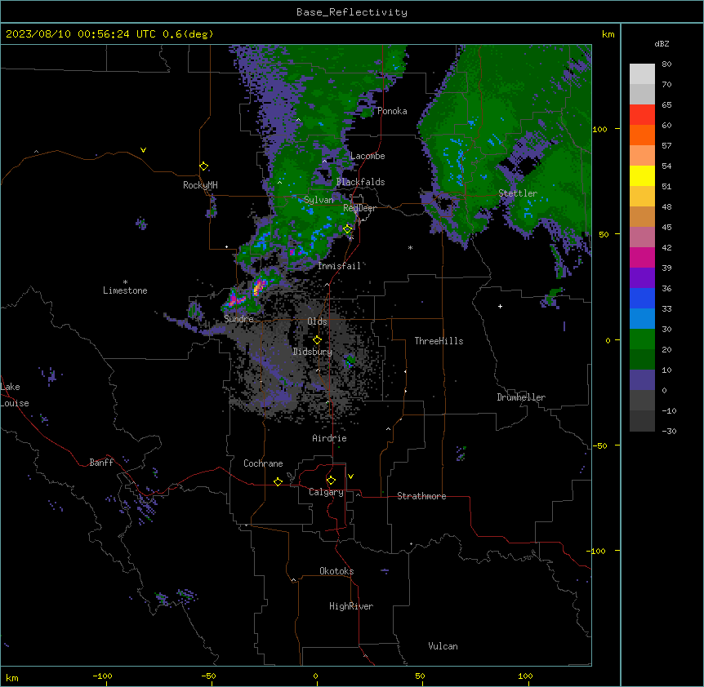Select the Cochrane label

[263, 463]
